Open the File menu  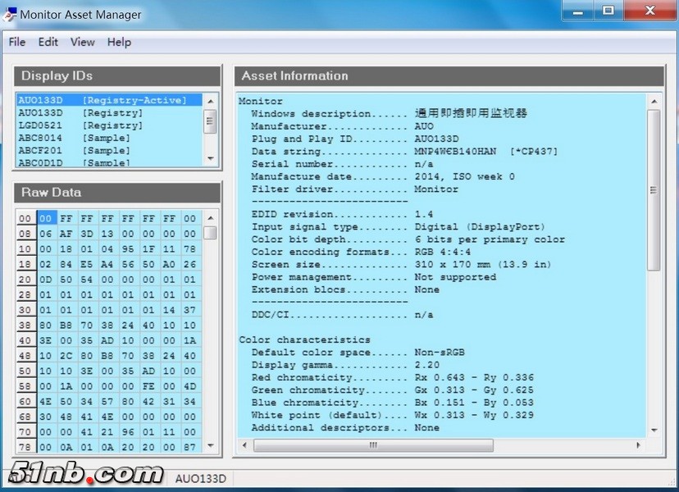[x=17, y=42]
